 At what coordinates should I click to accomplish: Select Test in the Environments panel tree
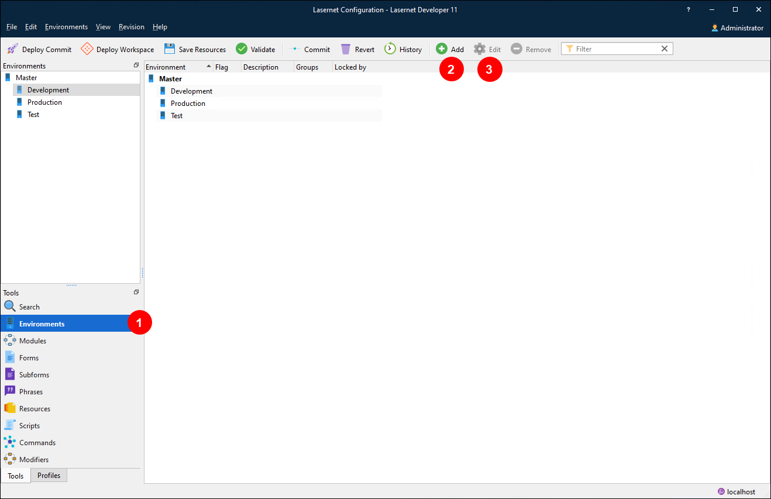(33, 115)
